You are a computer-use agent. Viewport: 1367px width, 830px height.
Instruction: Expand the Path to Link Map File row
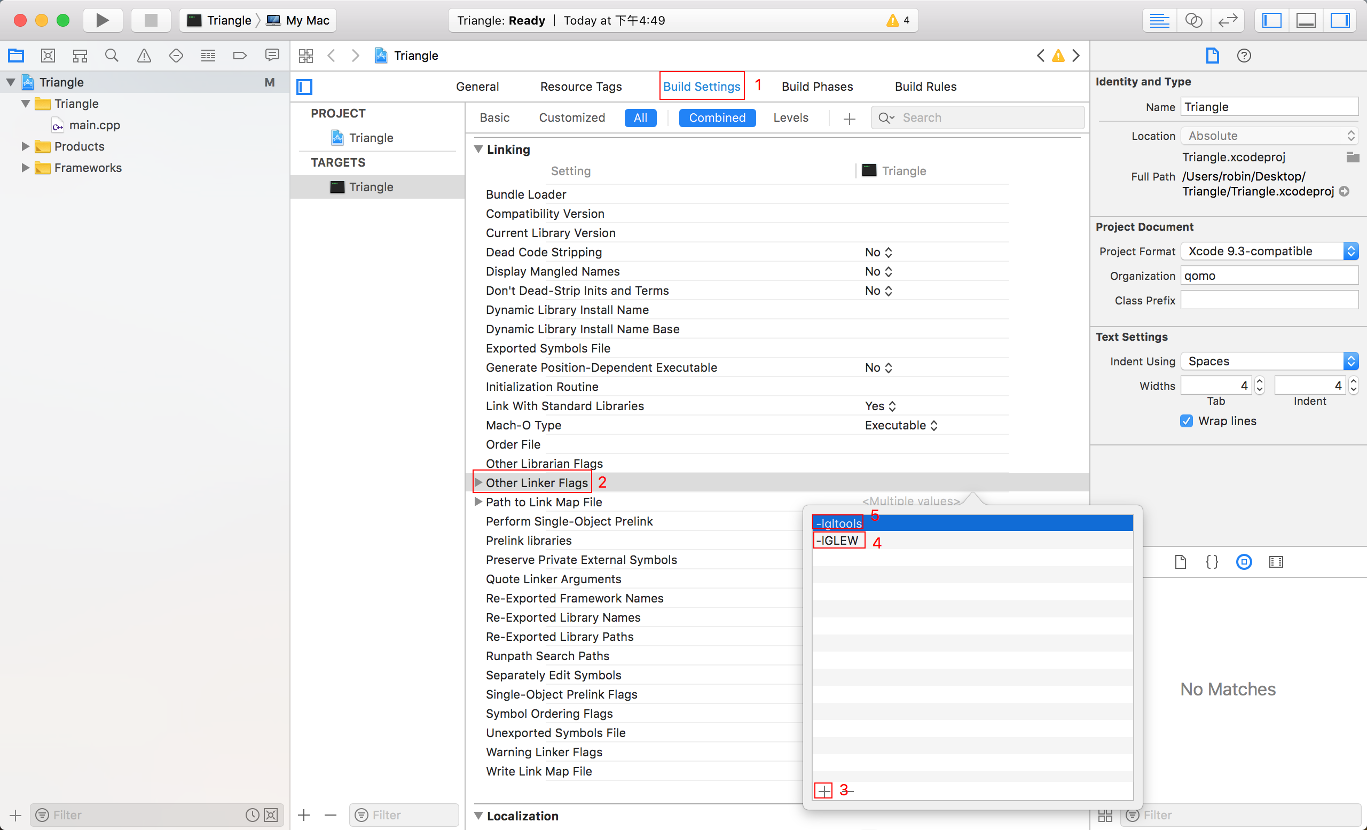coord(478,502)
